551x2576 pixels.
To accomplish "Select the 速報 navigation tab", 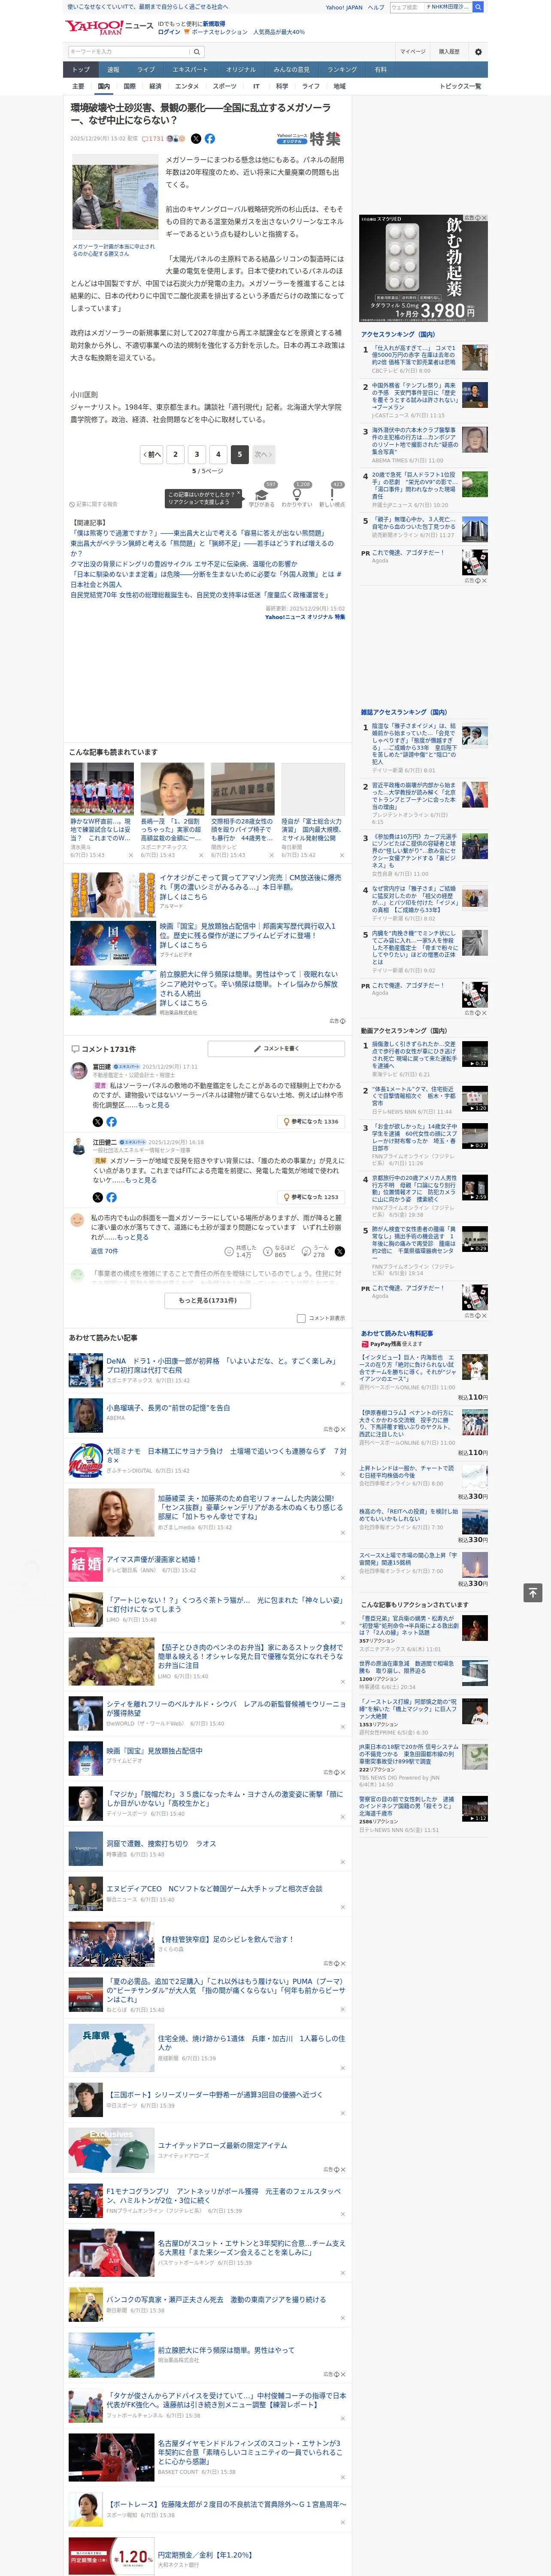I will pyautogui.click(x=113, y=70).
